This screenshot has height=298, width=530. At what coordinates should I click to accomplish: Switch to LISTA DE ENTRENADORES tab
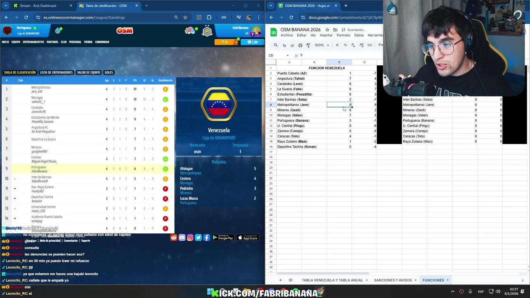pyautogui.click(x=56, y=72)
